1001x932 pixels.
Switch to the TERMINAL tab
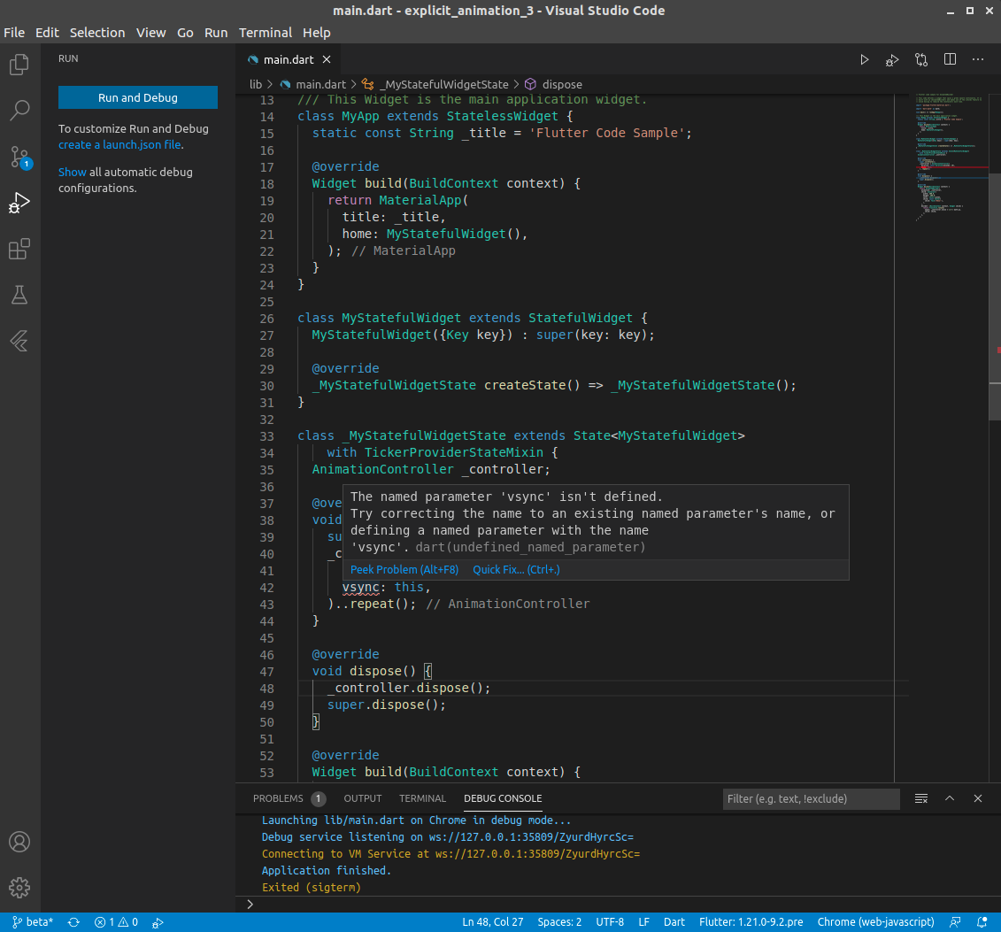(x=422, y=798)
